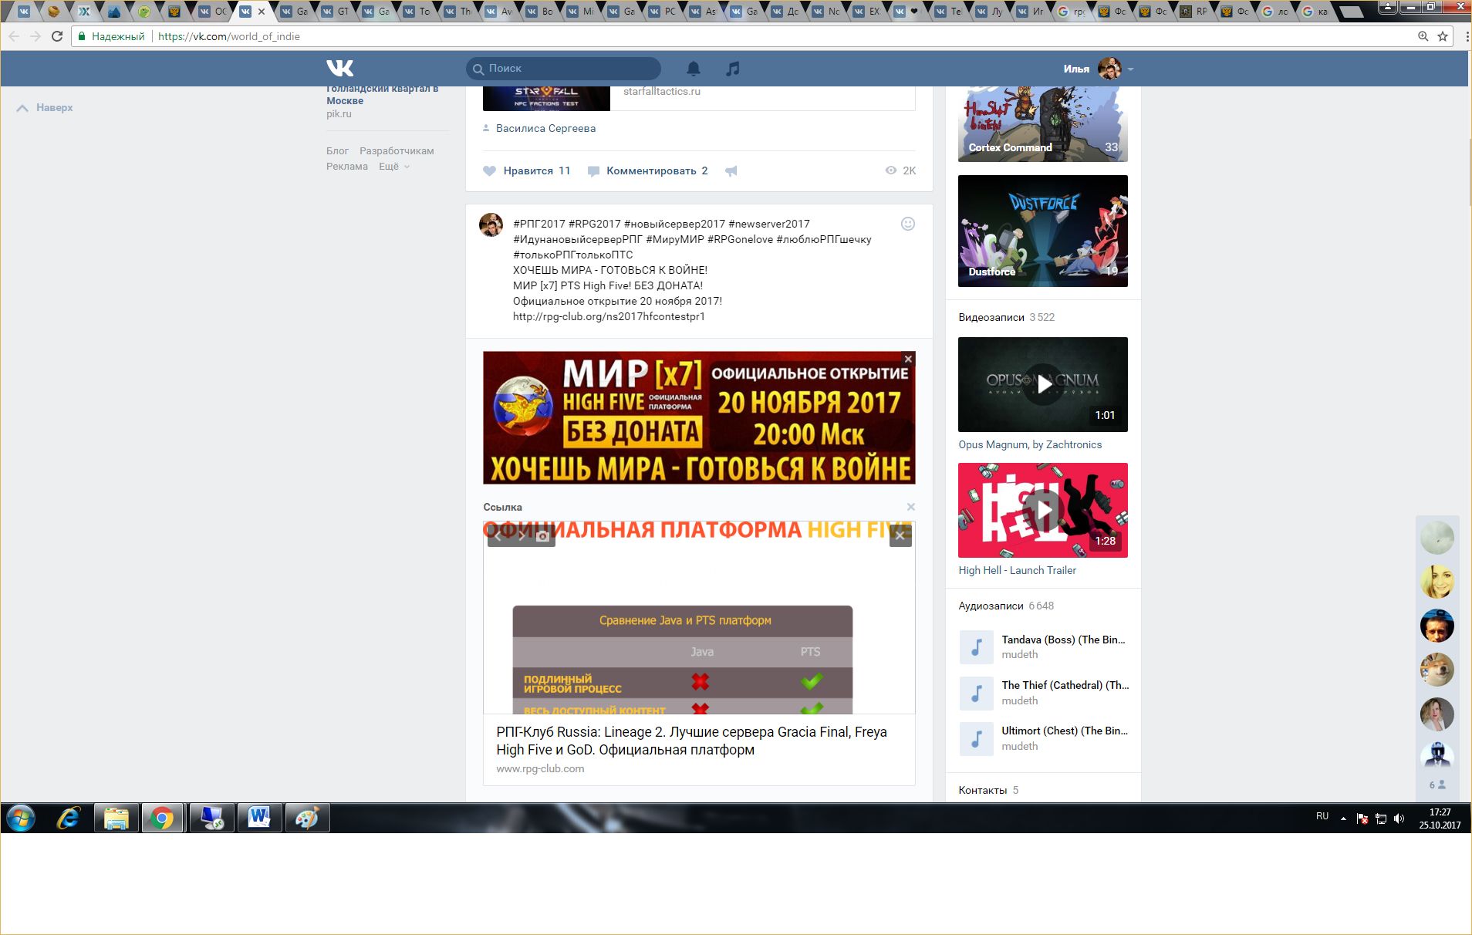Reload the page with the refresh icon

(56, 36)
